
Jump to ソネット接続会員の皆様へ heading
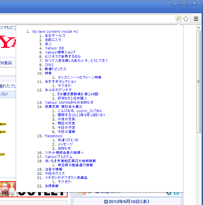click(64, 153)
